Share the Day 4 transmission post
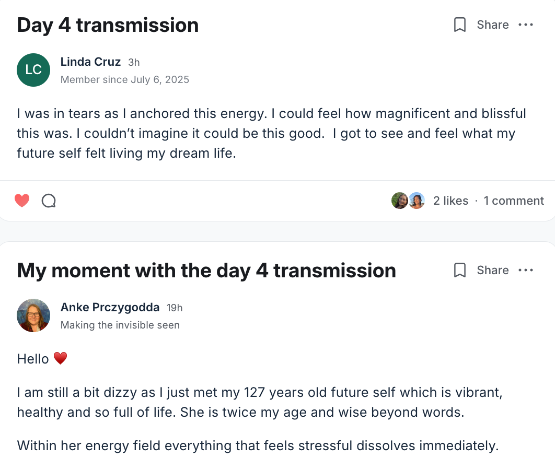555x469 pixels. click(492, 25)
